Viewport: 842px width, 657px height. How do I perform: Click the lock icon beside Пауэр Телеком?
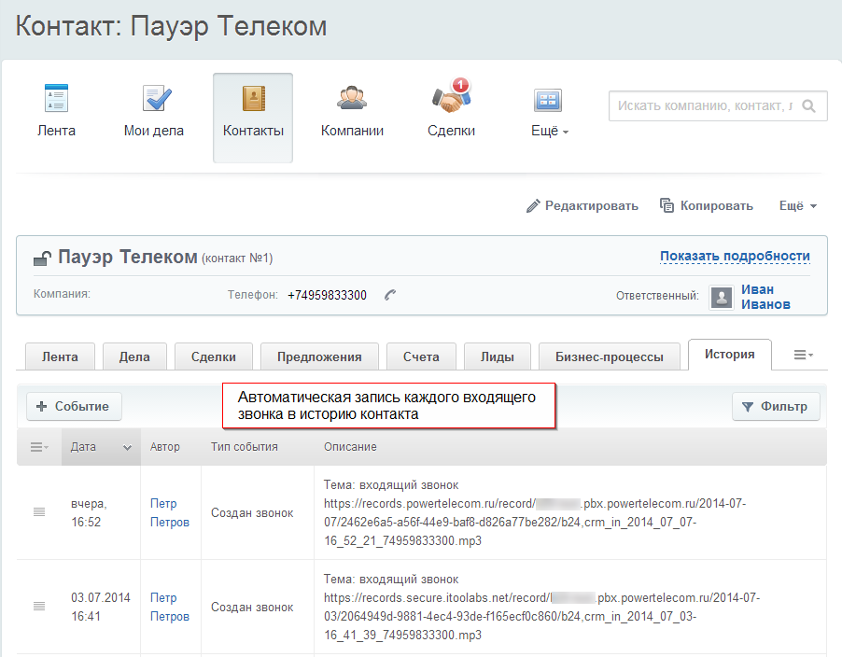tap(43, 258)
